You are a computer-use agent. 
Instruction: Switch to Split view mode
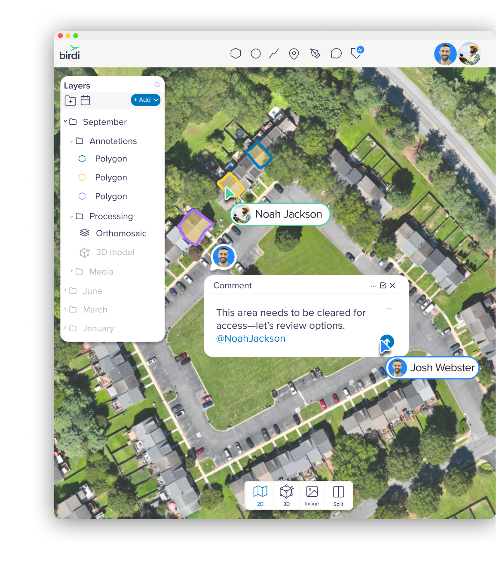coord(338,495)
